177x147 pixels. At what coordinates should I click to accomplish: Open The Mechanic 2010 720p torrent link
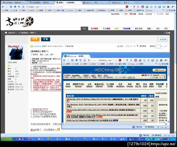(x=103, y=105)
